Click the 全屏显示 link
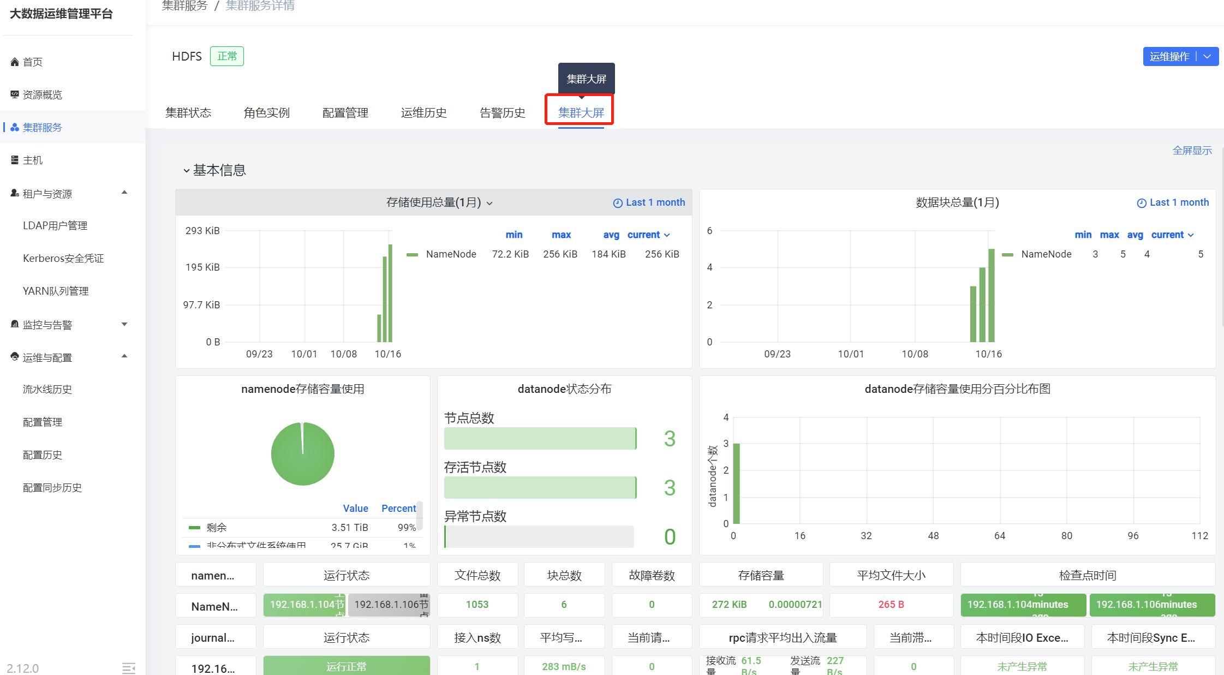The width and height of the screenshot is (1224, 675). click(1192, 151)
